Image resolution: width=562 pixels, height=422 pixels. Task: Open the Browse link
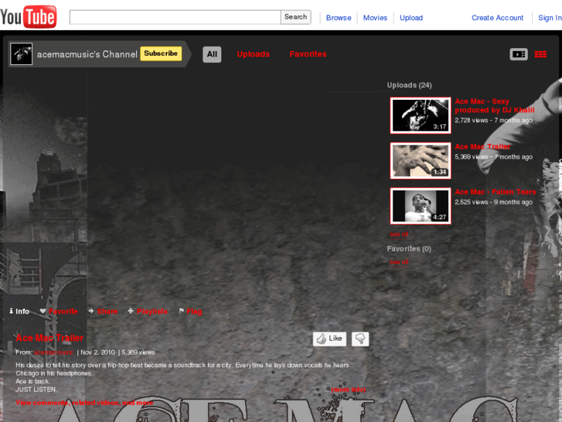pos(339,18)
